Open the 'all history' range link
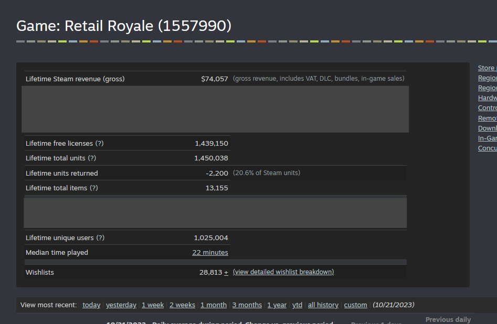 coord(323,305)
